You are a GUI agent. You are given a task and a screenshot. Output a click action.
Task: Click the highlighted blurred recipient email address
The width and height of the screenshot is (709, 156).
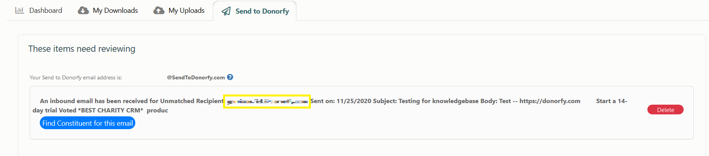coord(267,102)
